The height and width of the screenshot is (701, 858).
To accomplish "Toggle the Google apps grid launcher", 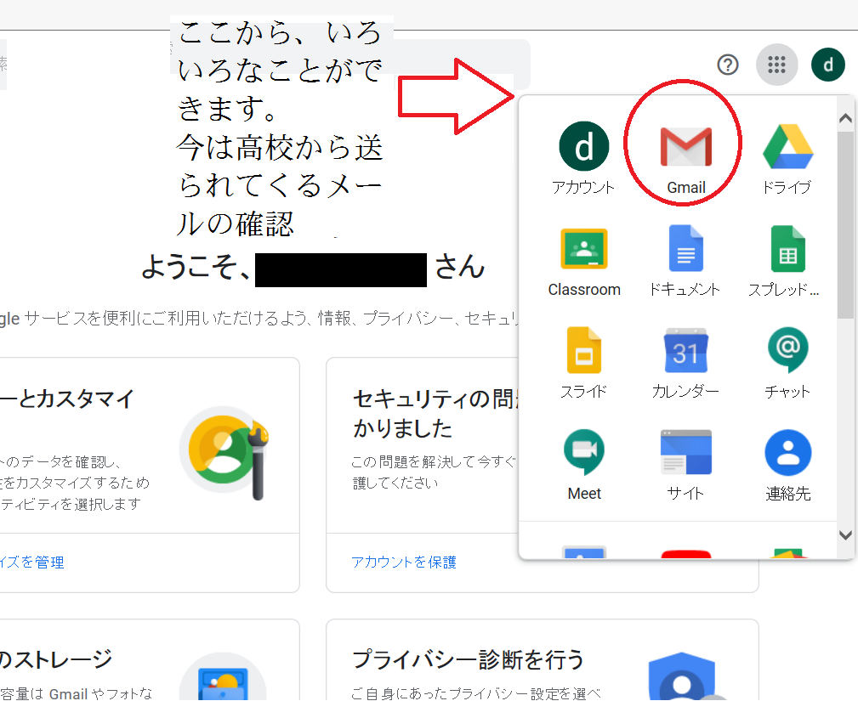I will click(x=776, y=65).
